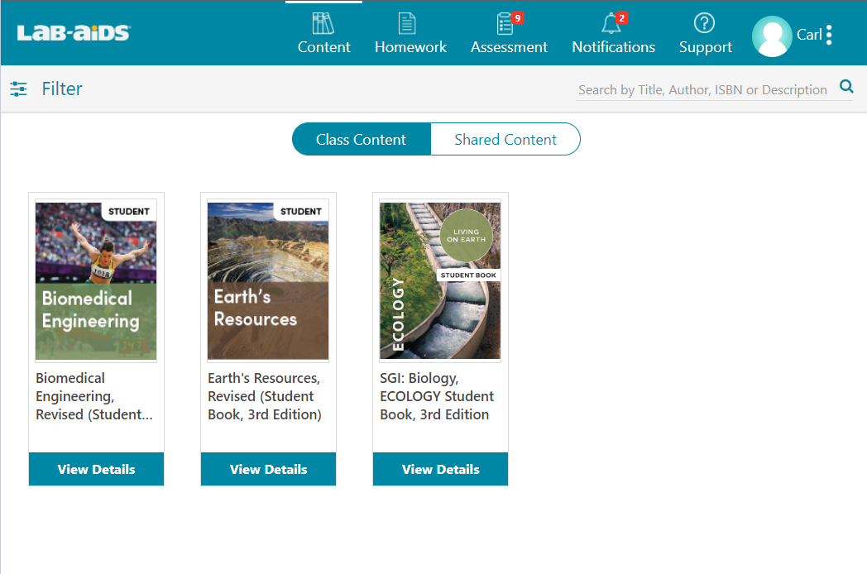Focus the title search input field
This screenshot has height=574, width=867.
click(x=702, y=90)
